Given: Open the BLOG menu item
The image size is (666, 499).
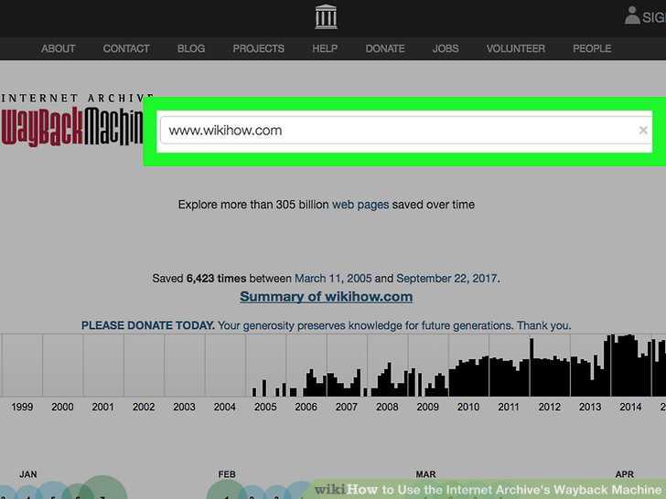Looking at the screenshot, I should click(x=191, y=48).
